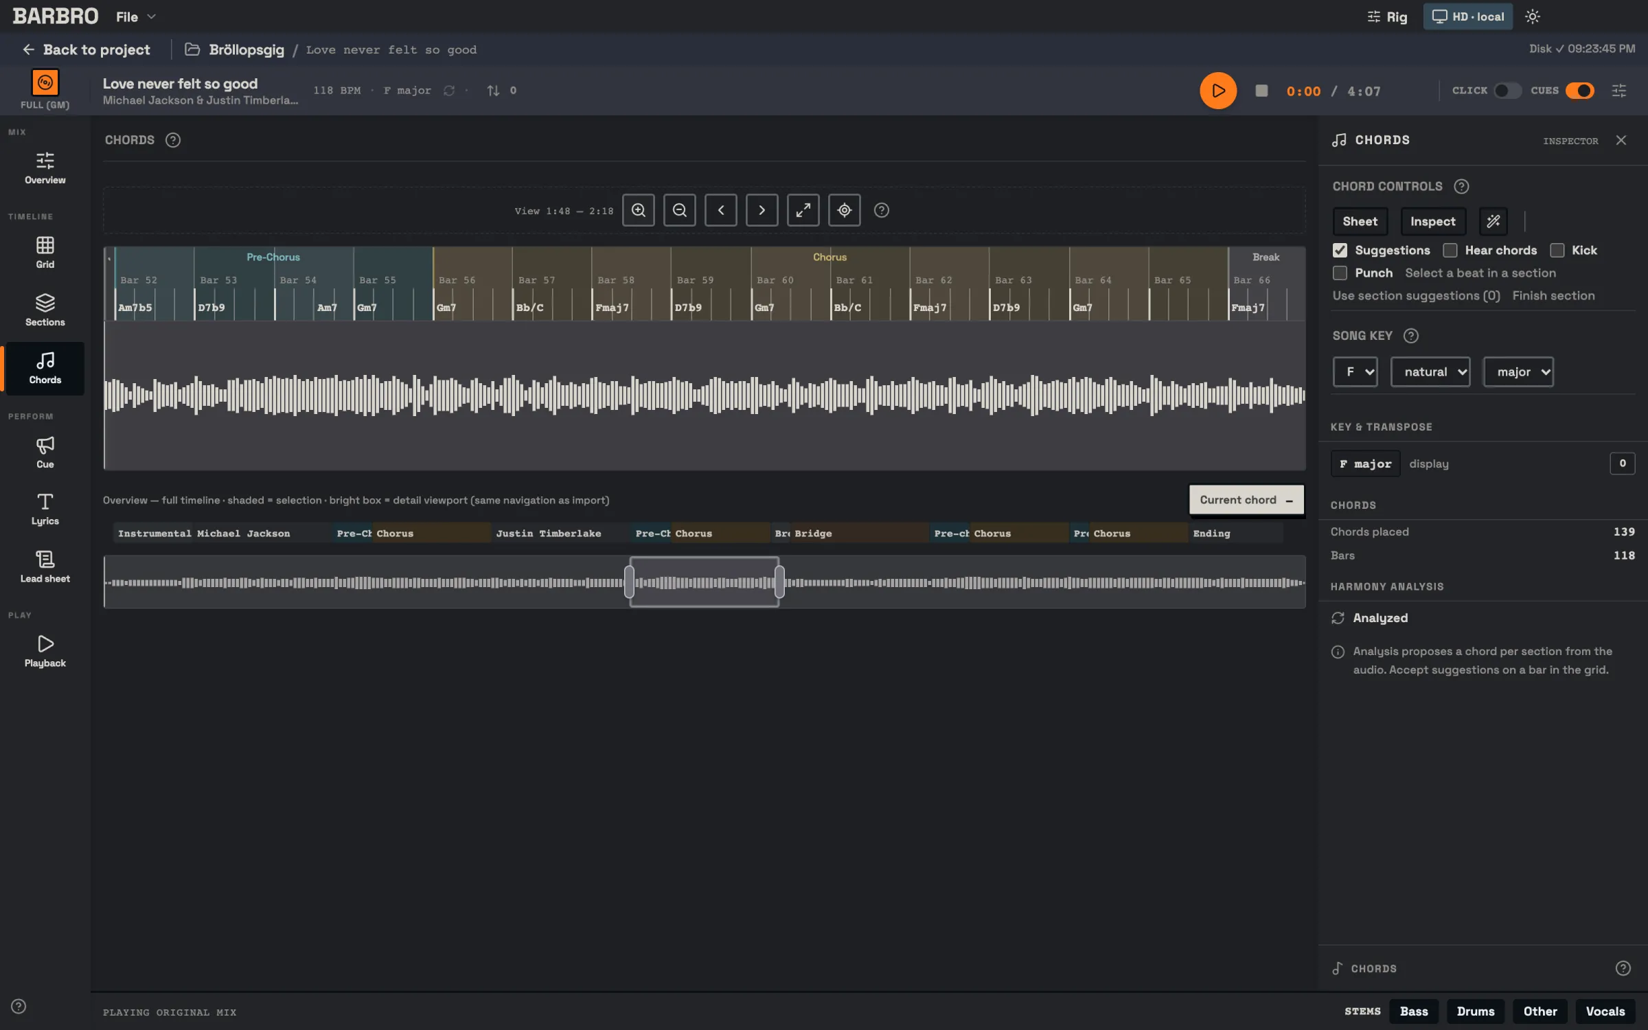
Task: Zoom in on the chord timeline
Action: (639, 210)
